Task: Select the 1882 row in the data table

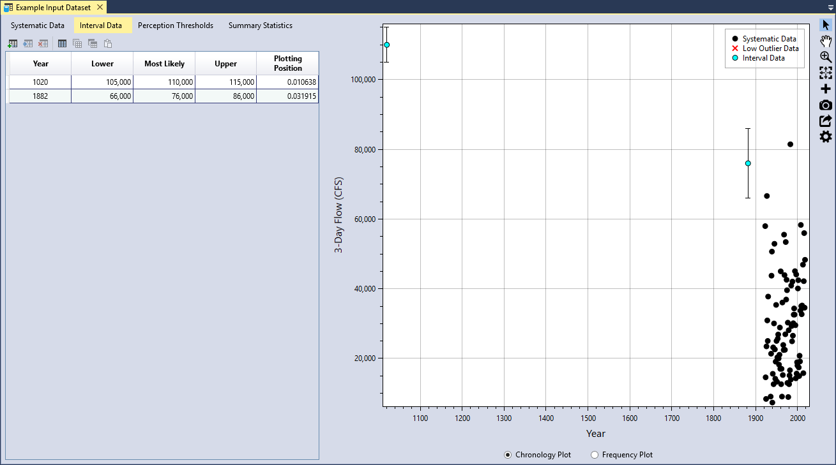Action: 40,96
